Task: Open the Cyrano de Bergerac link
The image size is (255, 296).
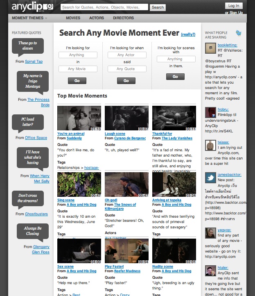Action: click(x=130, y=138)
